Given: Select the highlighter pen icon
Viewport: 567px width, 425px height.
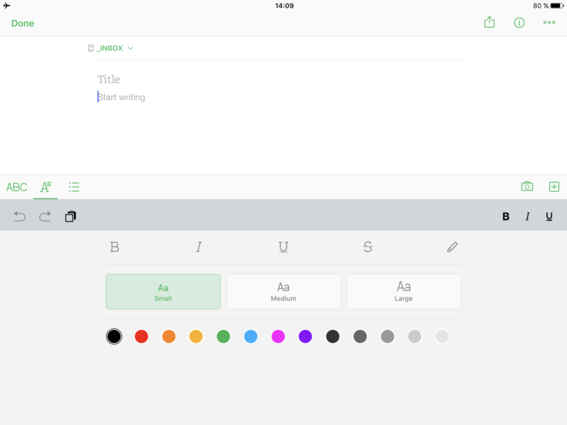Looking at the screenshot, I should 452,247.
